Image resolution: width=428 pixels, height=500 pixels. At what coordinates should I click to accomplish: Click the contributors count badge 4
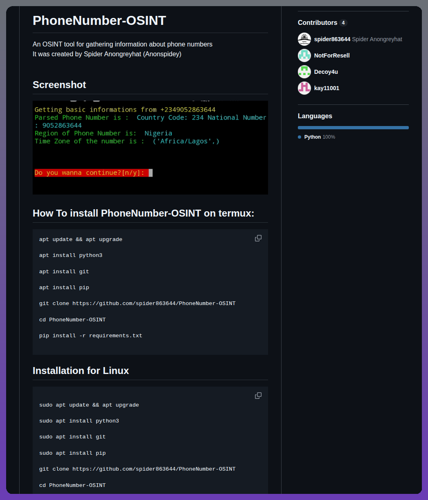[x=343, y=23]
